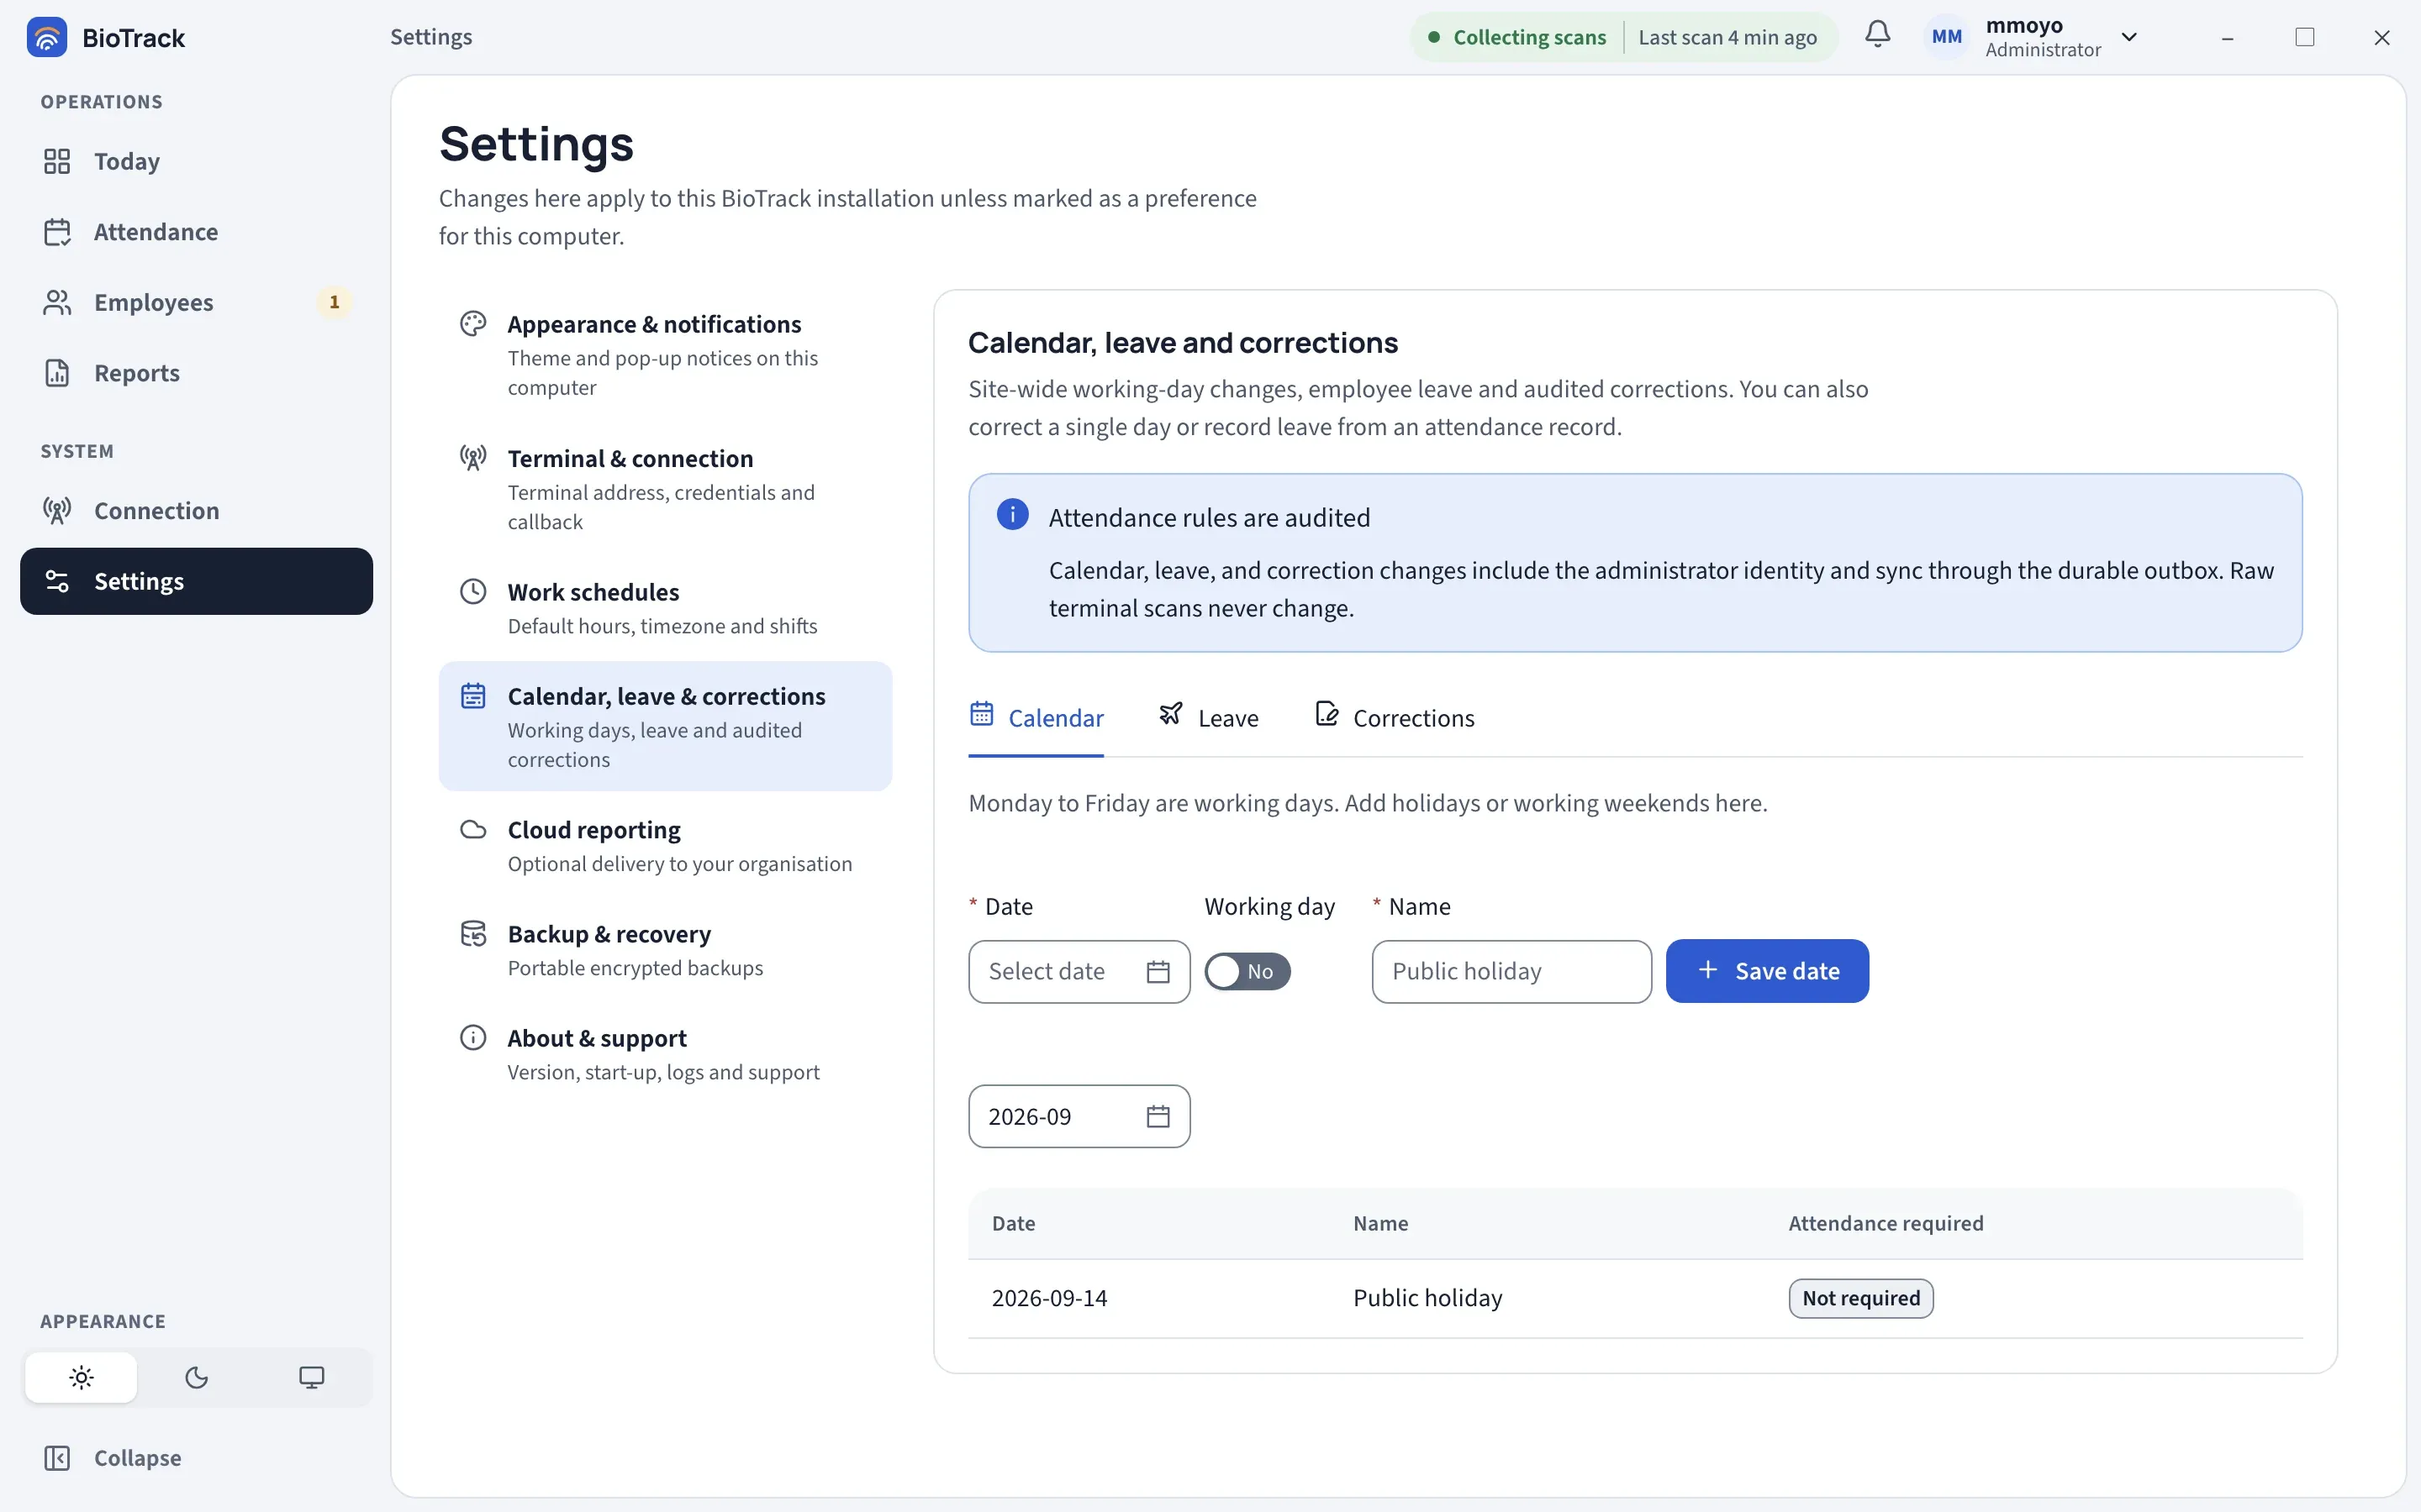This screenshot has height=1512, width=2421.
Task: Go to Attendance in the sidebar
Action: coord(196,232)
